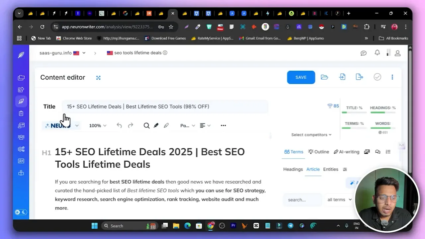Click the notification bell at top right
Image resolution: width=425 pixels, height=239 pixels.
tap(377, 53)
